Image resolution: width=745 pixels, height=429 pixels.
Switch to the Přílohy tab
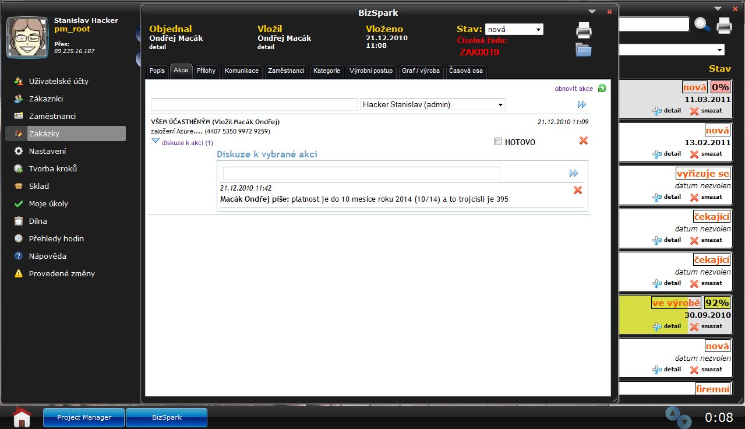coord(206,71)
